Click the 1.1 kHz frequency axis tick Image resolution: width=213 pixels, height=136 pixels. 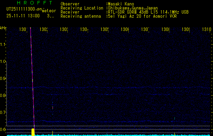(x=3, y=45)
